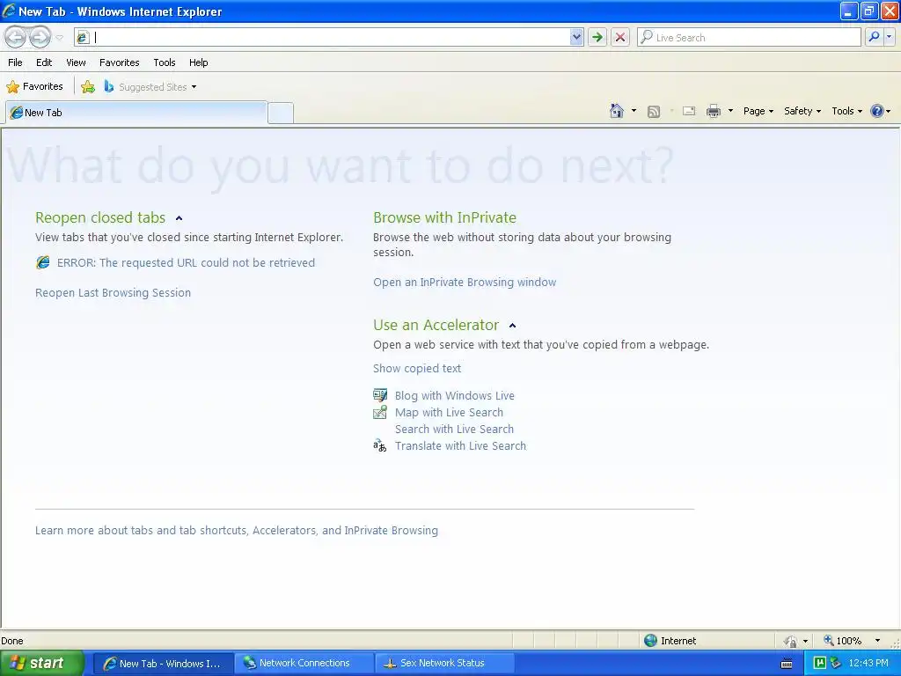Screen dimensions: 901x676
Task: Click the Home icon in command bar
Action: click(x=617, y=111)
